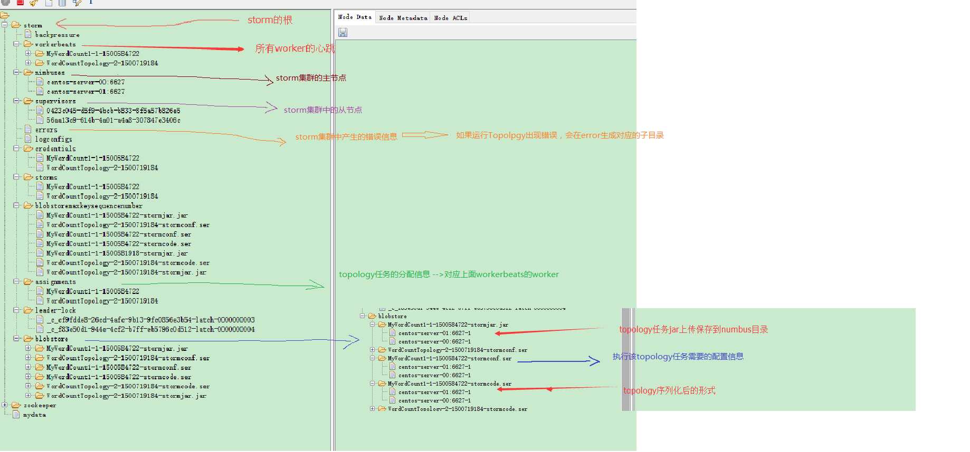Select WordCountTopology-2-1500719184-stormjar.jar under left blobstore
The width and height of the screenshot is (970, 452).
pos(126,396)
